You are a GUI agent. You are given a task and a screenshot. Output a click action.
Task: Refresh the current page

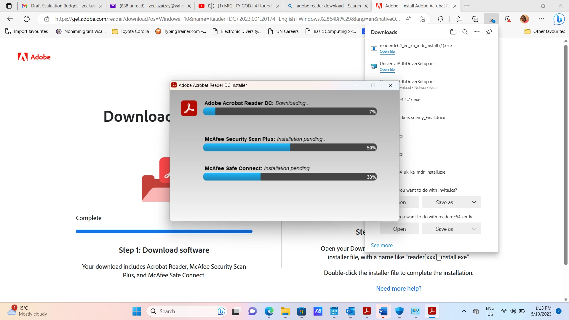coord(27,19)
